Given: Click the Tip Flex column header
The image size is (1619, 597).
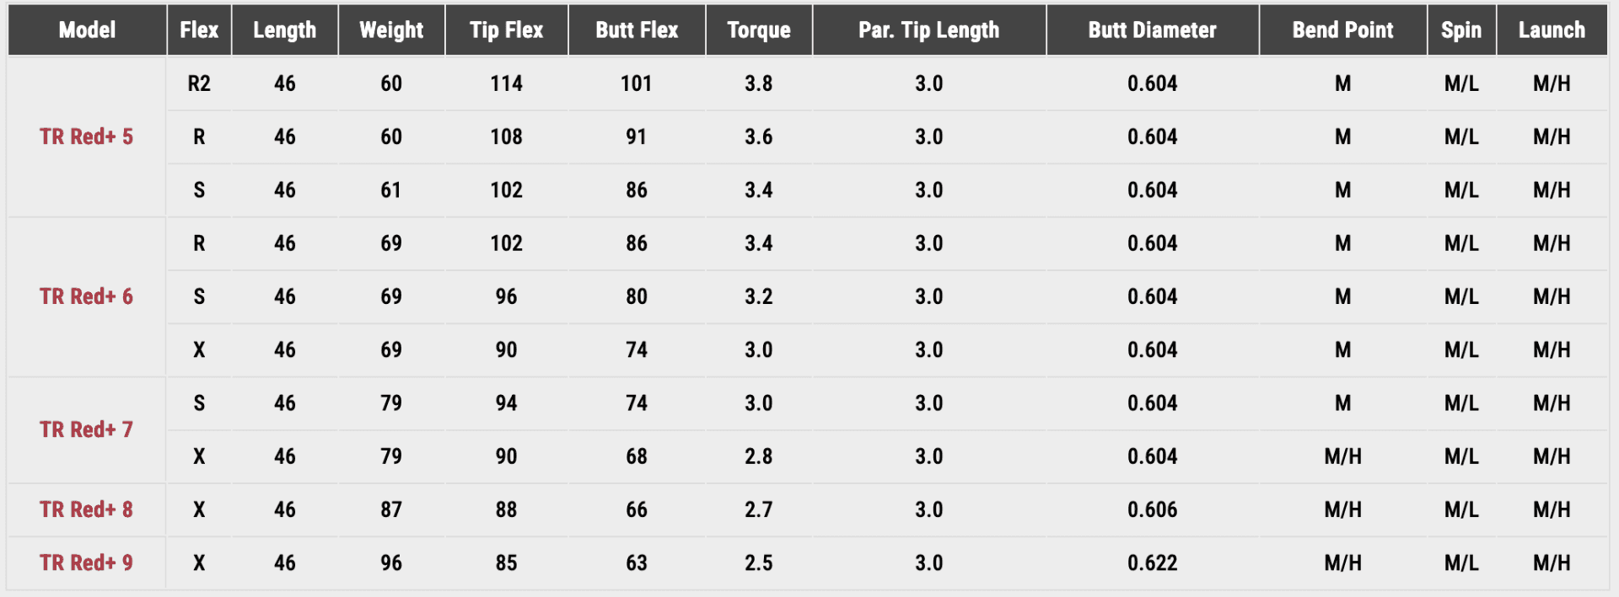Looking at the screenshot, I should pos(506,30).
